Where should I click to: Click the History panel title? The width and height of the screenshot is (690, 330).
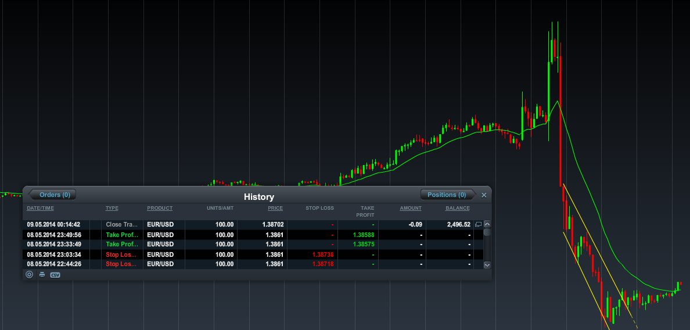(259, 197)
